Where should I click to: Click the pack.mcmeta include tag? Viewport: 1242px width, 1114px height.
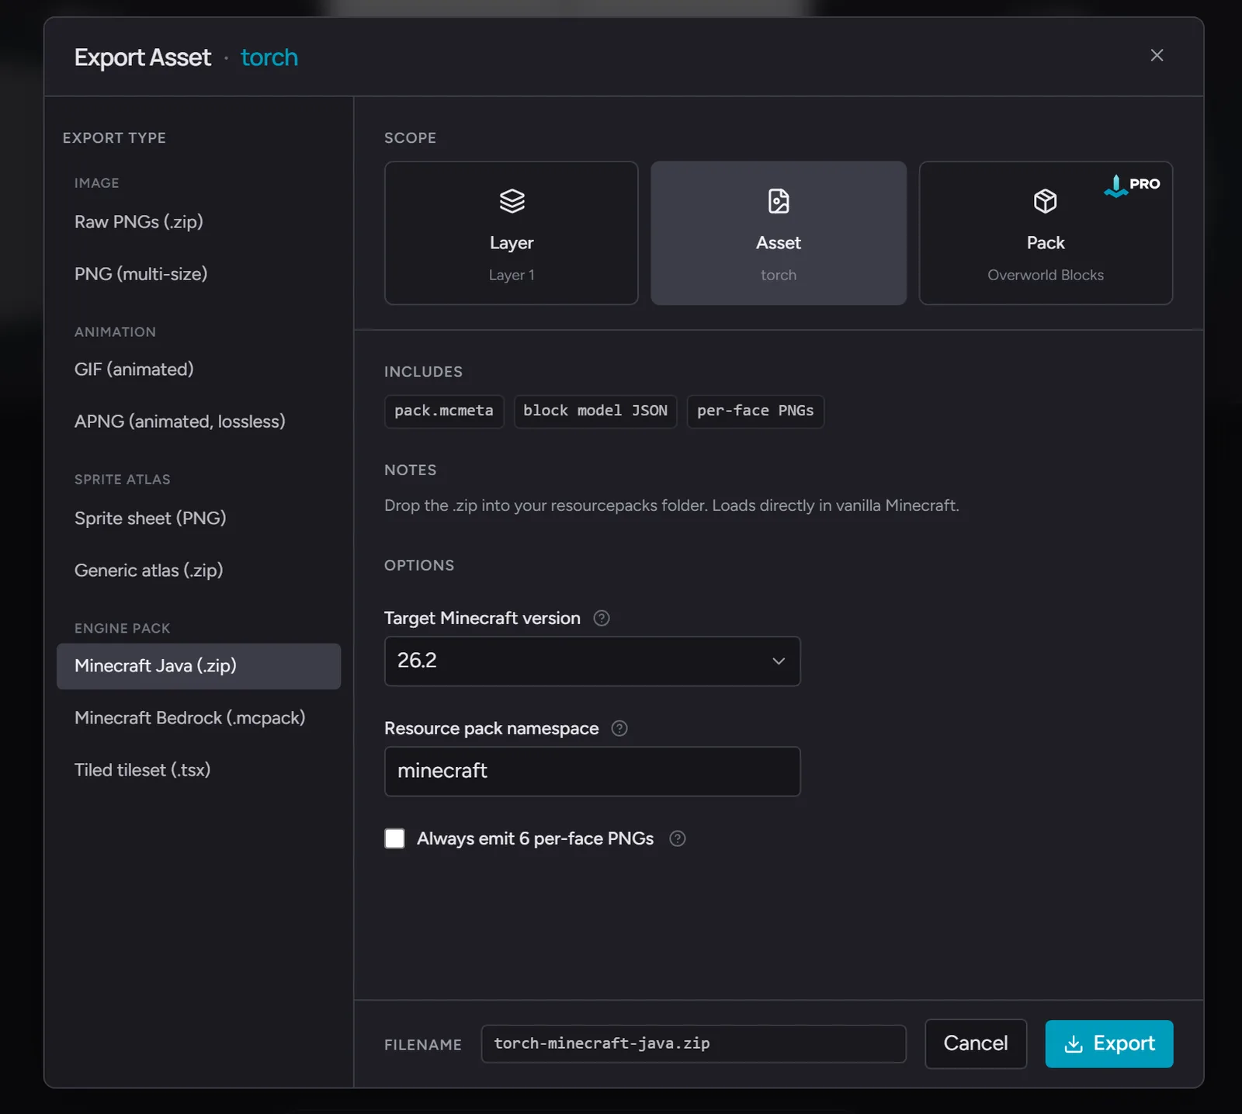[x=444, y=411]
